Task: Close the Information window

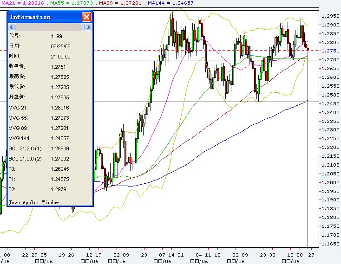Action: (86, 17)
